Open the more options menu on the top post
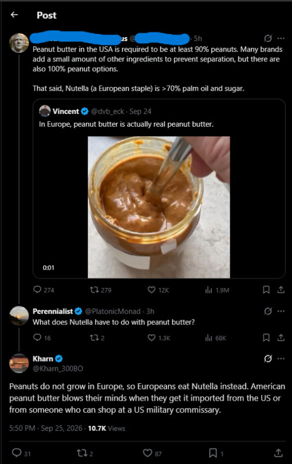This screenshot has width=292, height=464. [x=281, y=38]
